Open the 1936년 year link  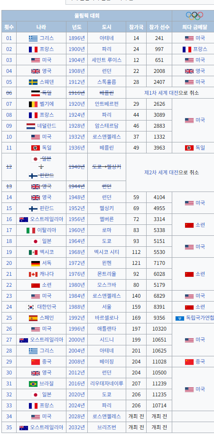77,148
